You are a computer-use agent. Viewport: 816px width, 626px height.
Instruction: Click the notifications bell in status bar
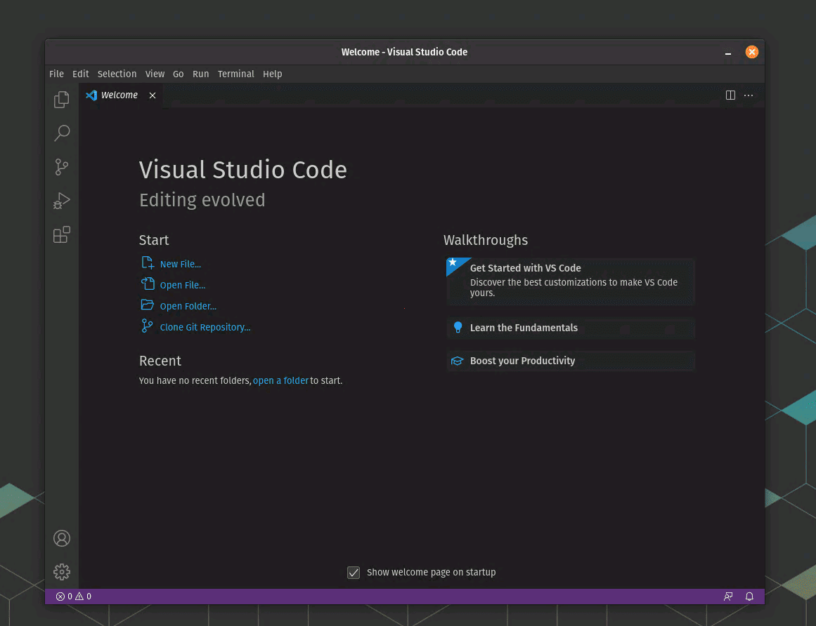[749, 597]
